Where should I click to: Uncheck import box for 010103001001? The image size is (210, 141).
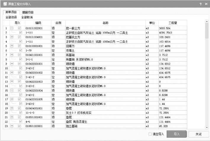pos(20,46)
